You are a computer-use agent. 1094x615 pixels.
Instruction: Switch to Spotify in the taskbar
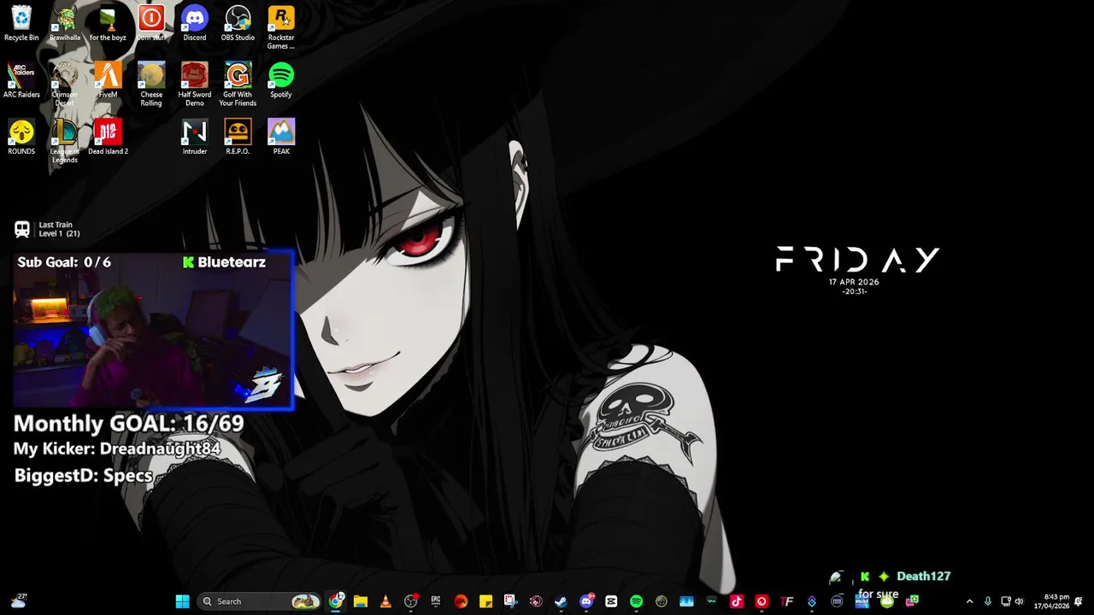tap(636, 601)
